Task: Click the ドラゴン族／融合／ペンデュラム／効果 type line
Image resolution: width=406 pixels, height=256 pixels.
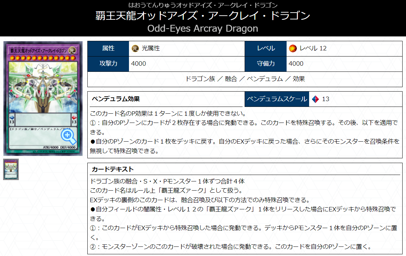Action: (x=245, y=79)
